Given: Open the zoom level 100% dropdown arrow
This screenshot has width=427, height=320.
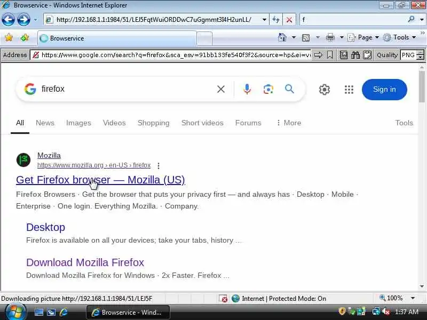Looking at the screenshot, I should (x=413, y=298).
